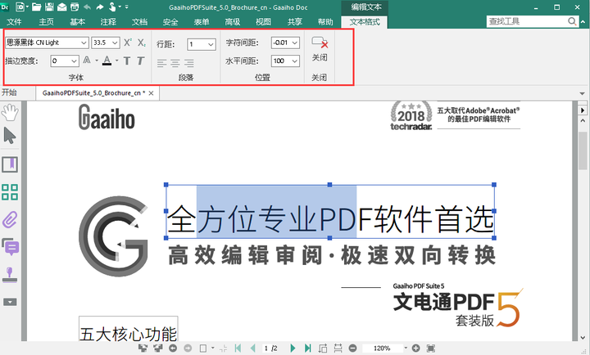Apply subscript to selected text
The image size is (590, 355).
tap(142, 43)
